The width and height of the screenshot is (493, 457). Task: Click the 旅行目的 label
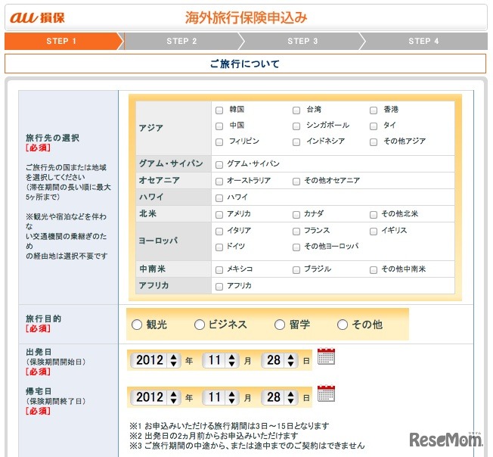click(43, 319)
